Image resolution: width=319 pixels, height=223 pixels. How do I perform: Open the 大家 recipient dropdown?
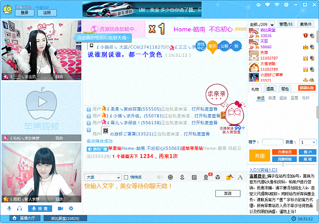point(102,177)
